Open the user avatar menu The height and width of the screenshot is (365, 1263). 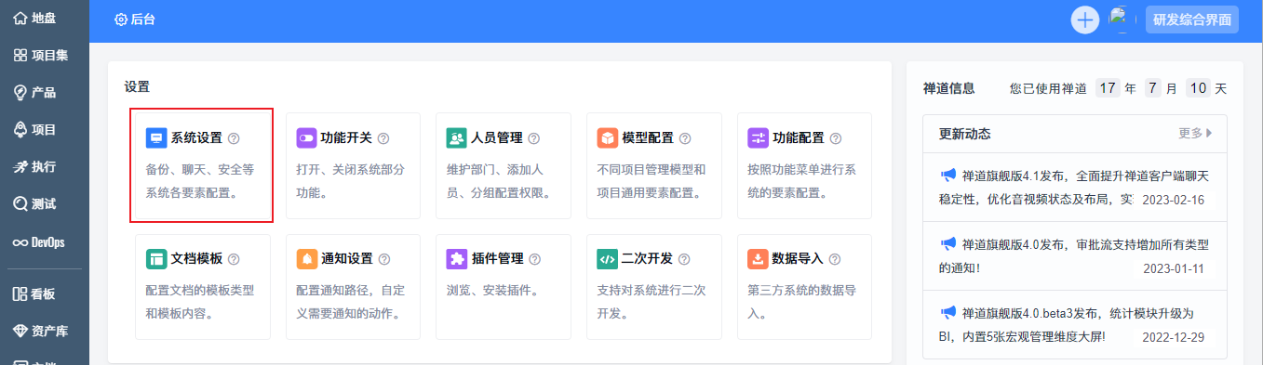click(1122, 20)
